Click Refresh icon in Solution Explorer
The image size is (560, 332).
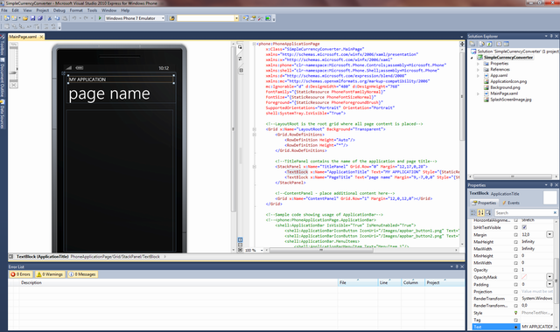[x=489, y=44]
